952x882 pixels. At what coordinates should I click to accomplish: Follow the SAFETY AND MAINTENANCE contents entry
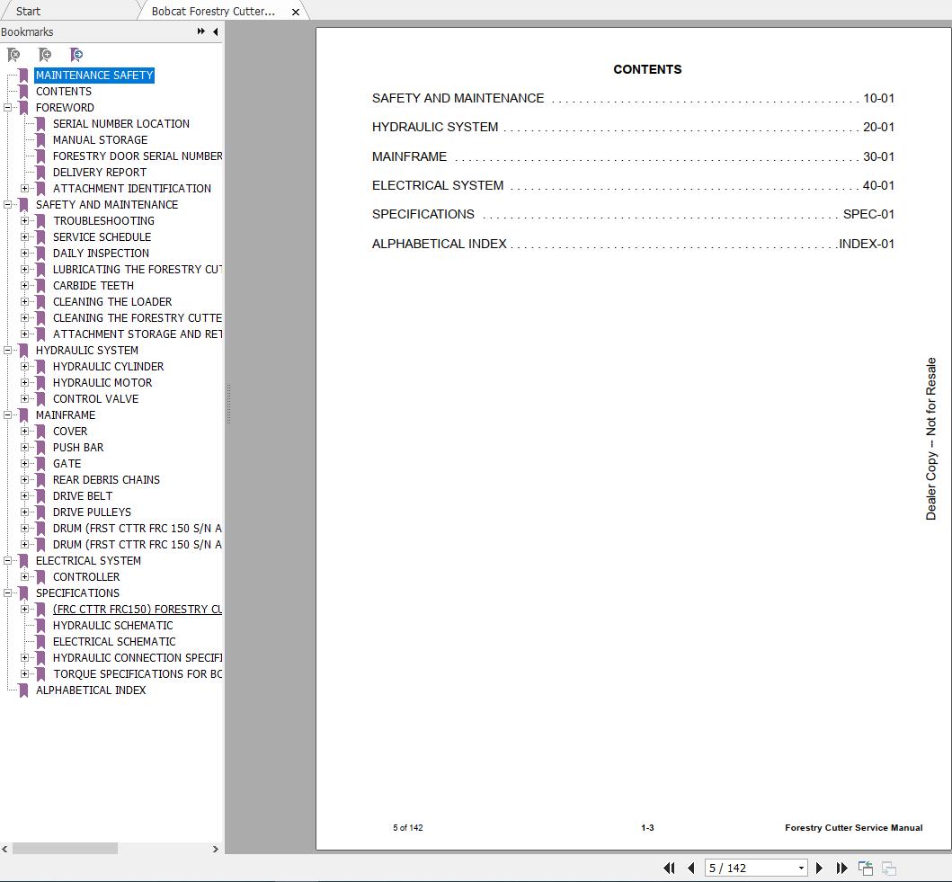[x=633, y=98]
